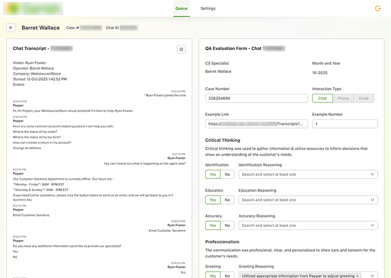Open the blurred logo in the header
Viewport: 391px width, 278px height.
click(x=33, y=9)
